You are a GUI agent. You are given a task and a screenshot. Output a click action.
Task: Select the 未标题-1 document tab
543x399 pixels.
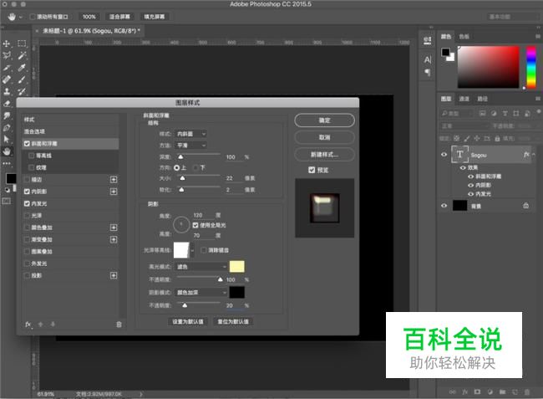89,31
